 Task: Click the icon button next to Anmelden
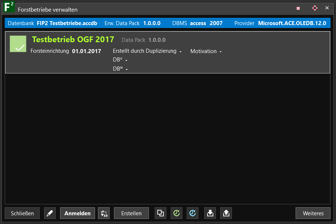104,213
